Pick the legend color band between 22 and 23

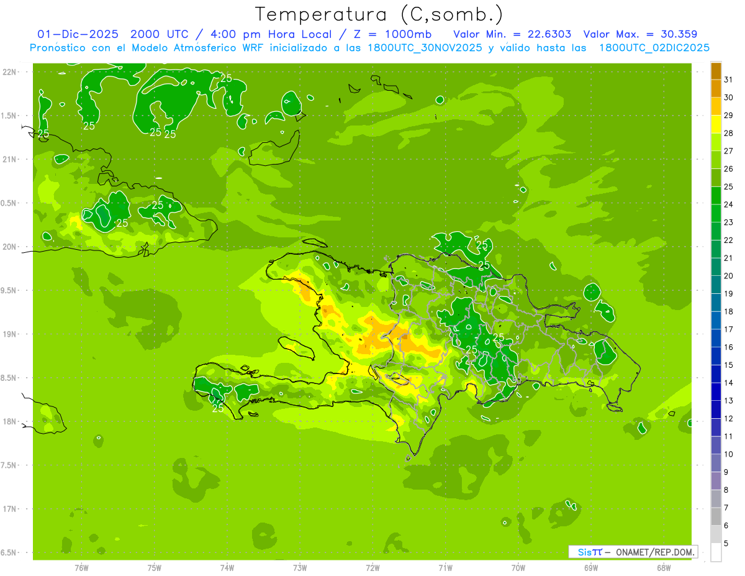coord(716,231)
